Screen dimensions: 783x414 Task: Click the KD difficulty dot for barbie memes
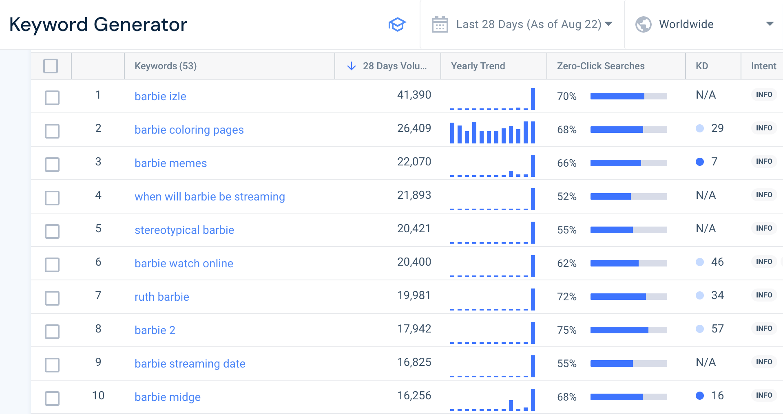700,162
